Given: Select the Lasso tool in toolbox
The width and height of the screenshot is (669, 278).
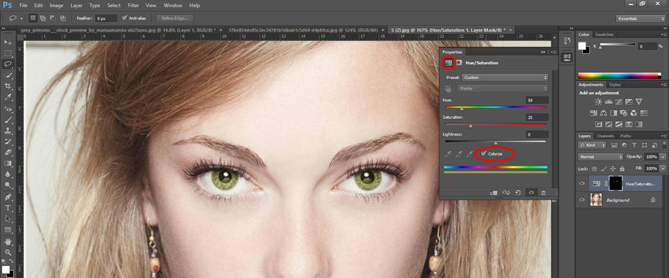Looking at the screenshot, I should point(8,65).
